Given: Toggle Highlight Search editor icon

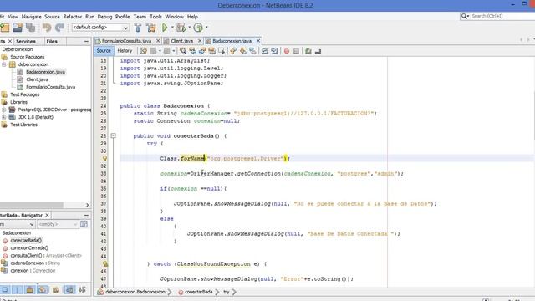Looking at the screenshot, I should coord(211,51).
